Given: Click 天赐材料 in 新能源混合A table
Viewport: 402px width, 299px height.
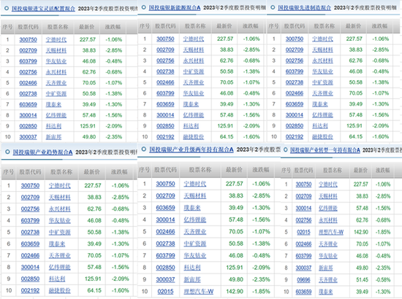Looking at the screenshot, I should [x=194, y=50].
